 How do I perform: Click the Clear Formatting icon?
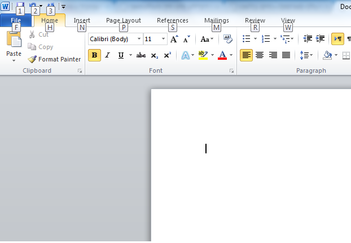[x=228, y=39]
